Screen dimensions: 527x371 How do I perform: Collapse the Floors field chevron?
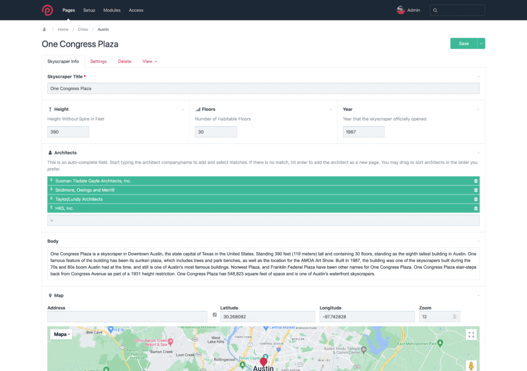pos(330,109)
